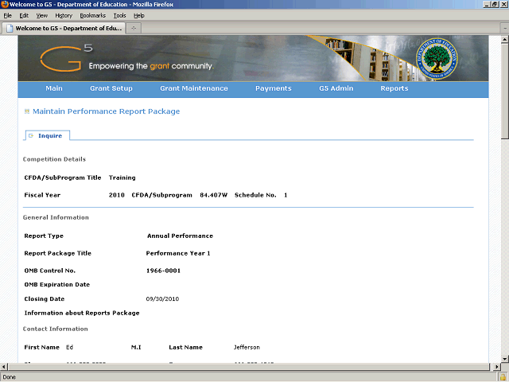509x382 pixels.
Task: Click the horizontal scrollbar right arrow
Action: click(x=496, y=367)
